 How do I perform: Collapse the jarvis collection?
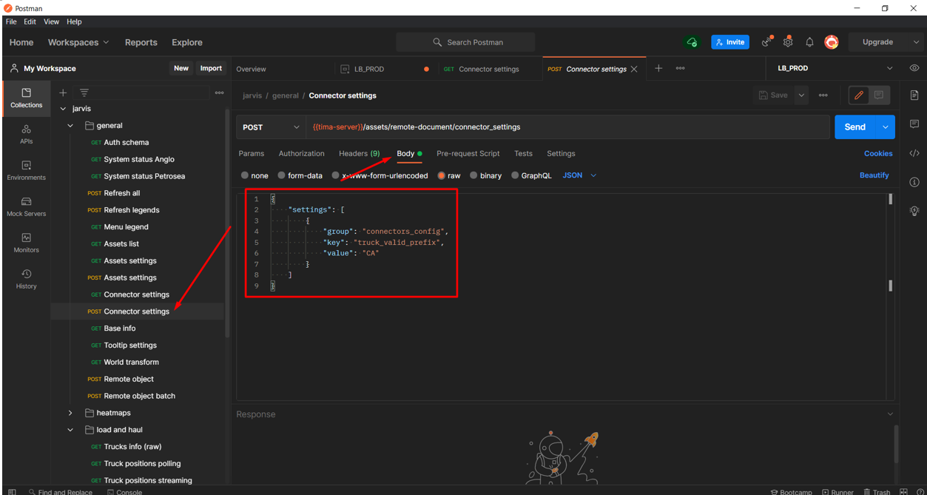coord(63,109)
